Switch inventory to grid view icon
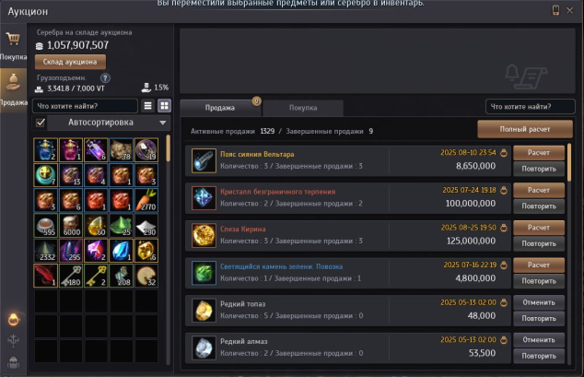Viewport: 584px width, 377px height. 164,106
